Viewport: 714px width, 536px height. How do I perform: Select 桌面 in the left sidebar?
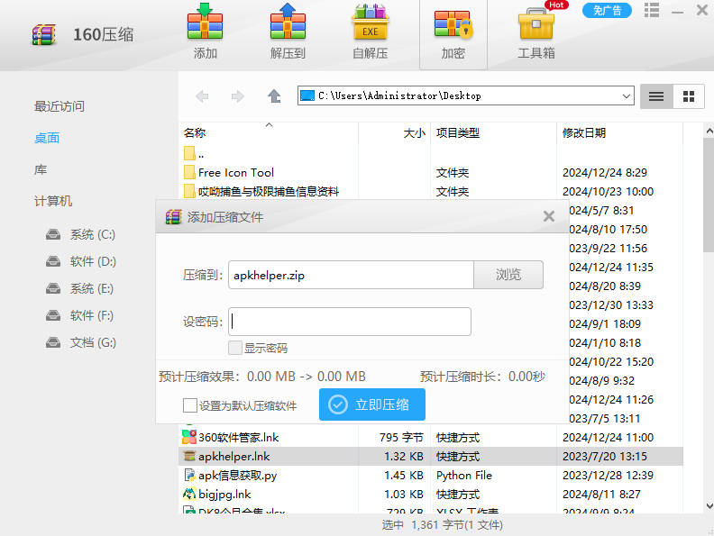(x=47, y=138)
